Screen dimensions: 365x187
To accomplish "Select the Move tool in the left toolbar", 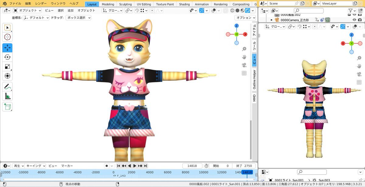I will (x=7, y=48).
